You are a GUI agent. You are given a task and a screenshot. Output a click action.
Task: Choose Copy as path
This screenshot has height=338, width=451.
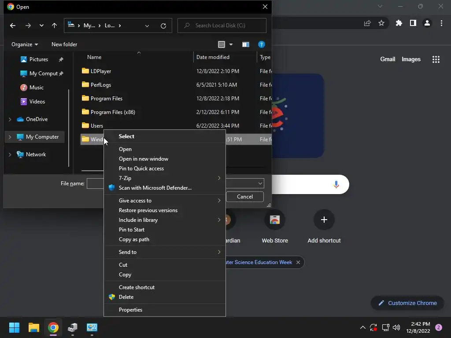(165, 239)
